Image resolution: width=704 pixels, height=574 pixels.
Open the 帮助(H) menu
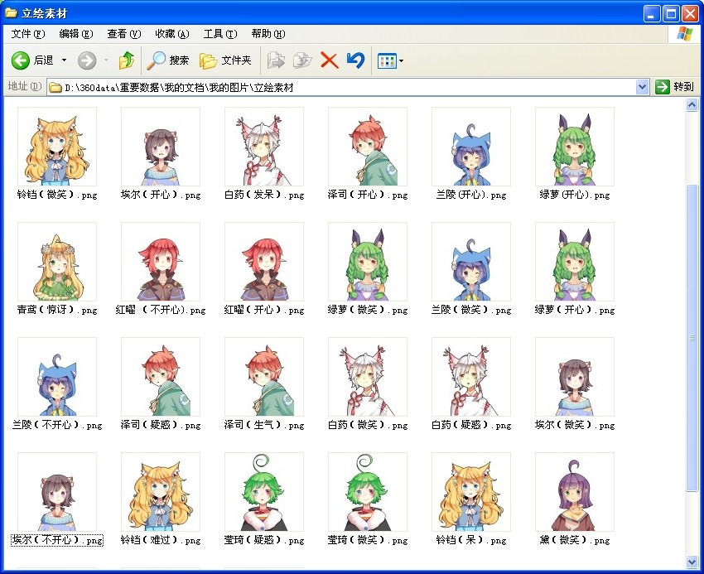tap(268, 34)
